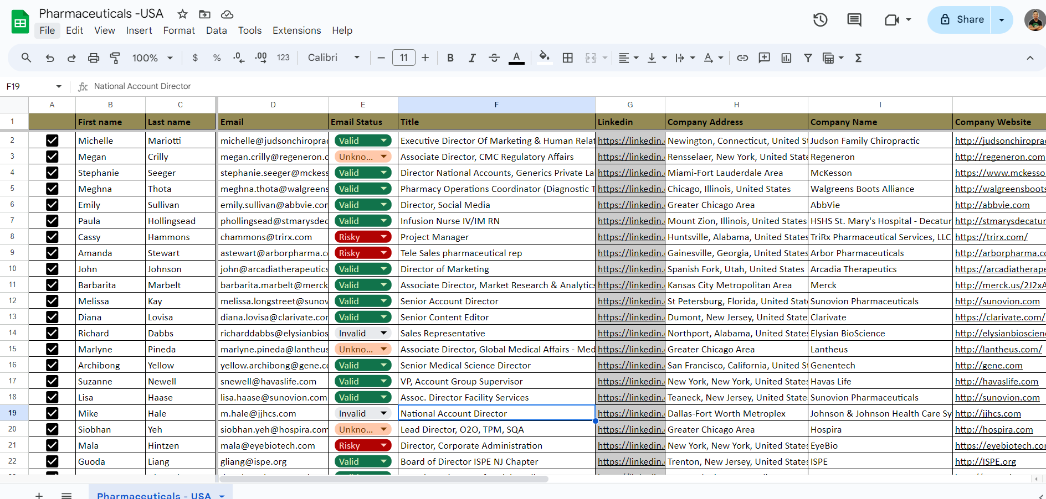1046x499 pixels.
Task: Open the comments panel icon
Action: coord(854,20)
